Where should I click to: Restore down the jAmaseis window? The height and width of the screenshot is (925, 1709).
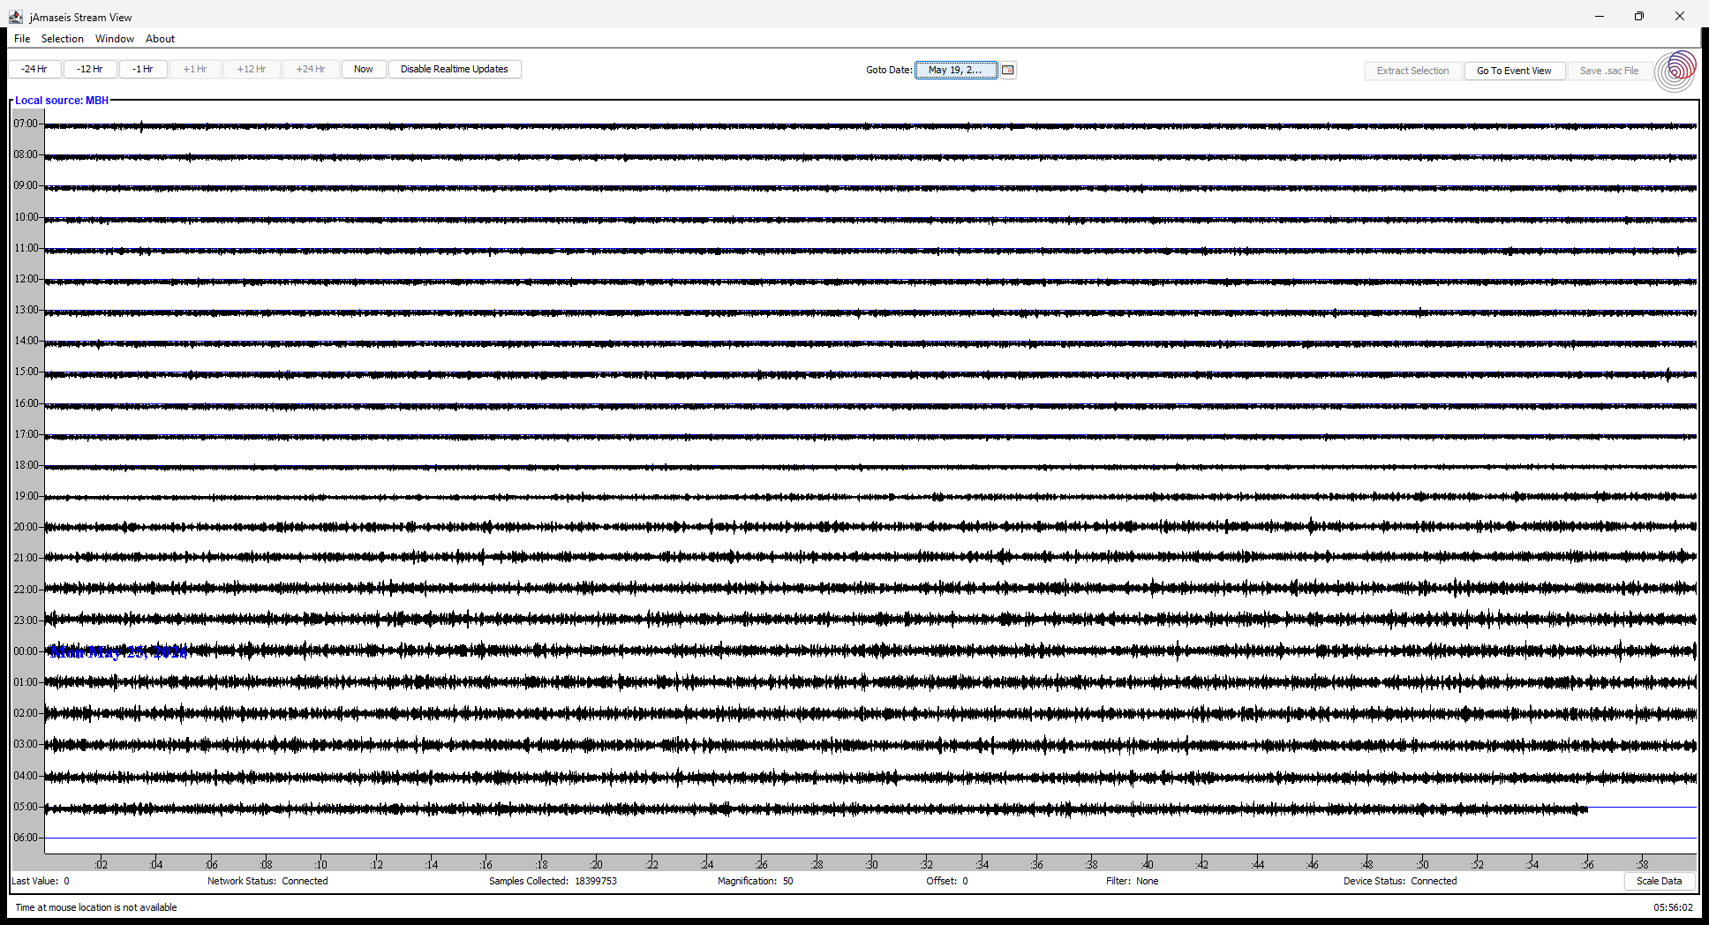pos(1639,16)
